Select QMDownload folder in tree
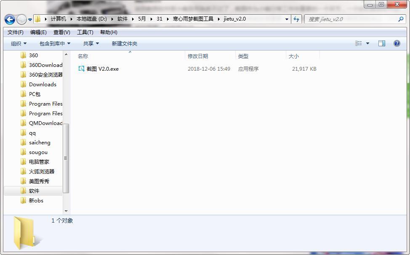 click(45, 123)
